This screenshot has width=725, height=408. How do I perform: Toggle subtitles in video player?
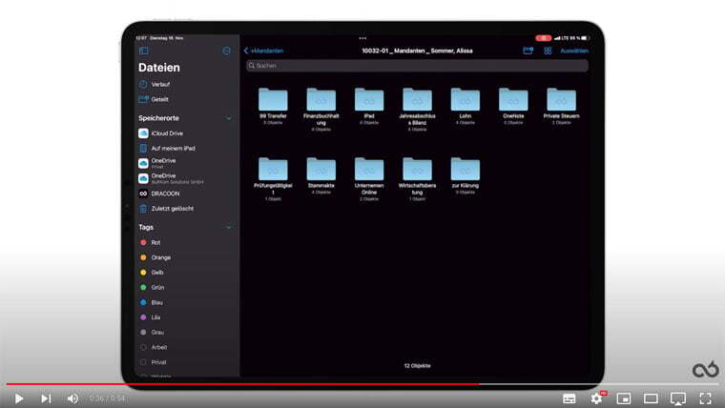570,398
